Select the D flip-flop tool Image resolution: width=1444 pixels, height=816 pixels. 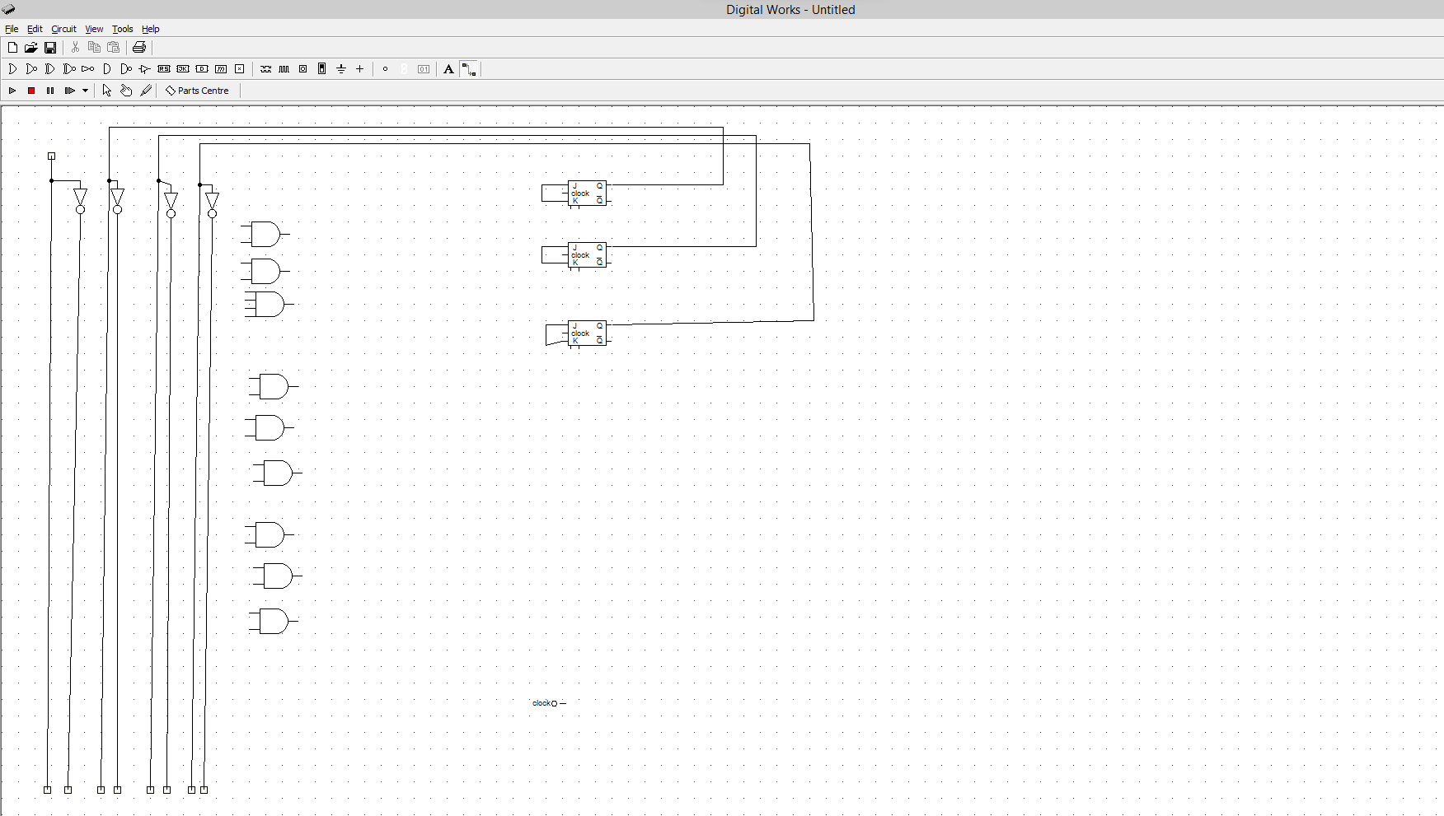point(202,69)
